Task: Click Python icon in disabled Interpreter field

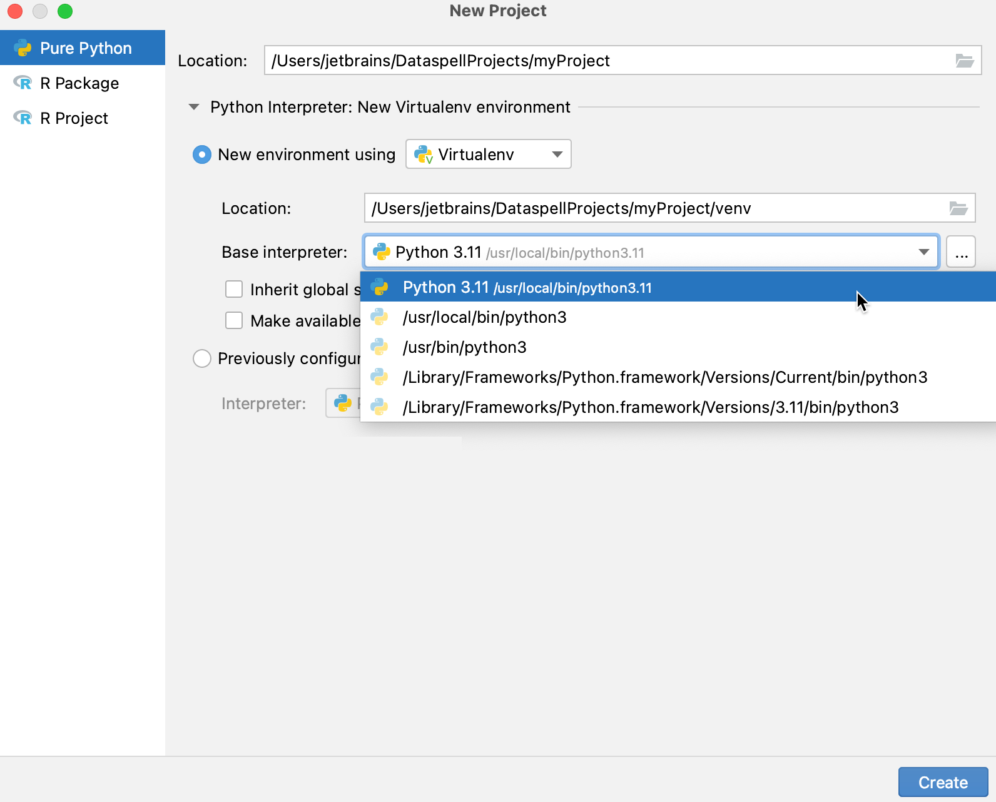Action: click(343, 403)
